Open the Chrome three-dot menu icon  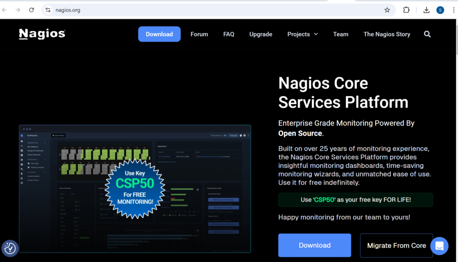tap(454, 10)
